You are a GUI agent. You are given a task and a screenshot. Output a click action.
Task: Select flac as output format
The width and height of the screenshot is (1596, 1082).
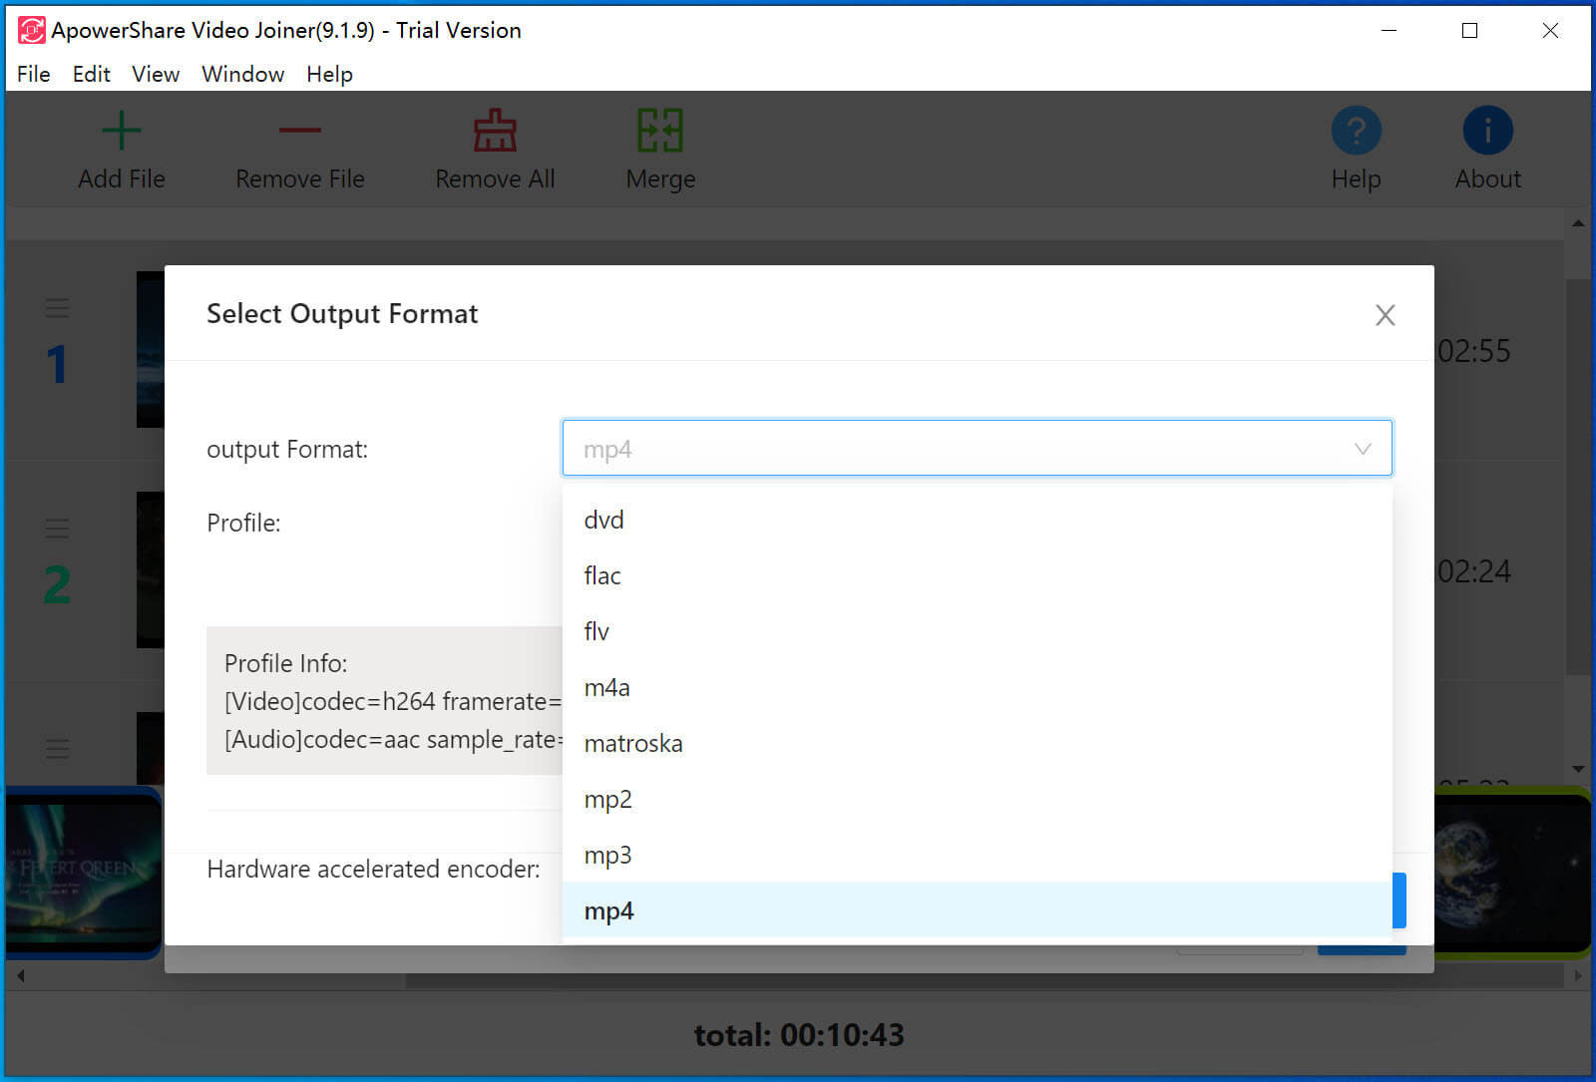pos(602,575)
